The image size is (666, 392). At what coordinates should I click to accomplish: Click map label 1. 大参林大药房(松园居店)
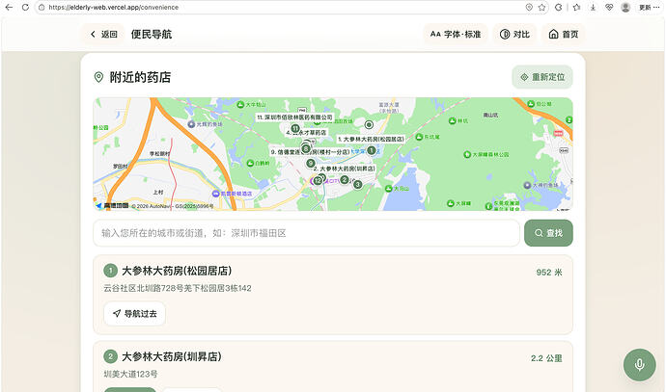coord(371,139)
